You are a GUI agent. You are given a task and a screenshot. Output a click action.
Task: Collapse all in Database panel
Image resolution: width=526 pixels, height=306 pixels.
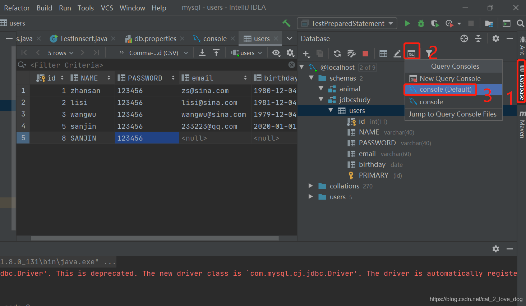(478, 38)
